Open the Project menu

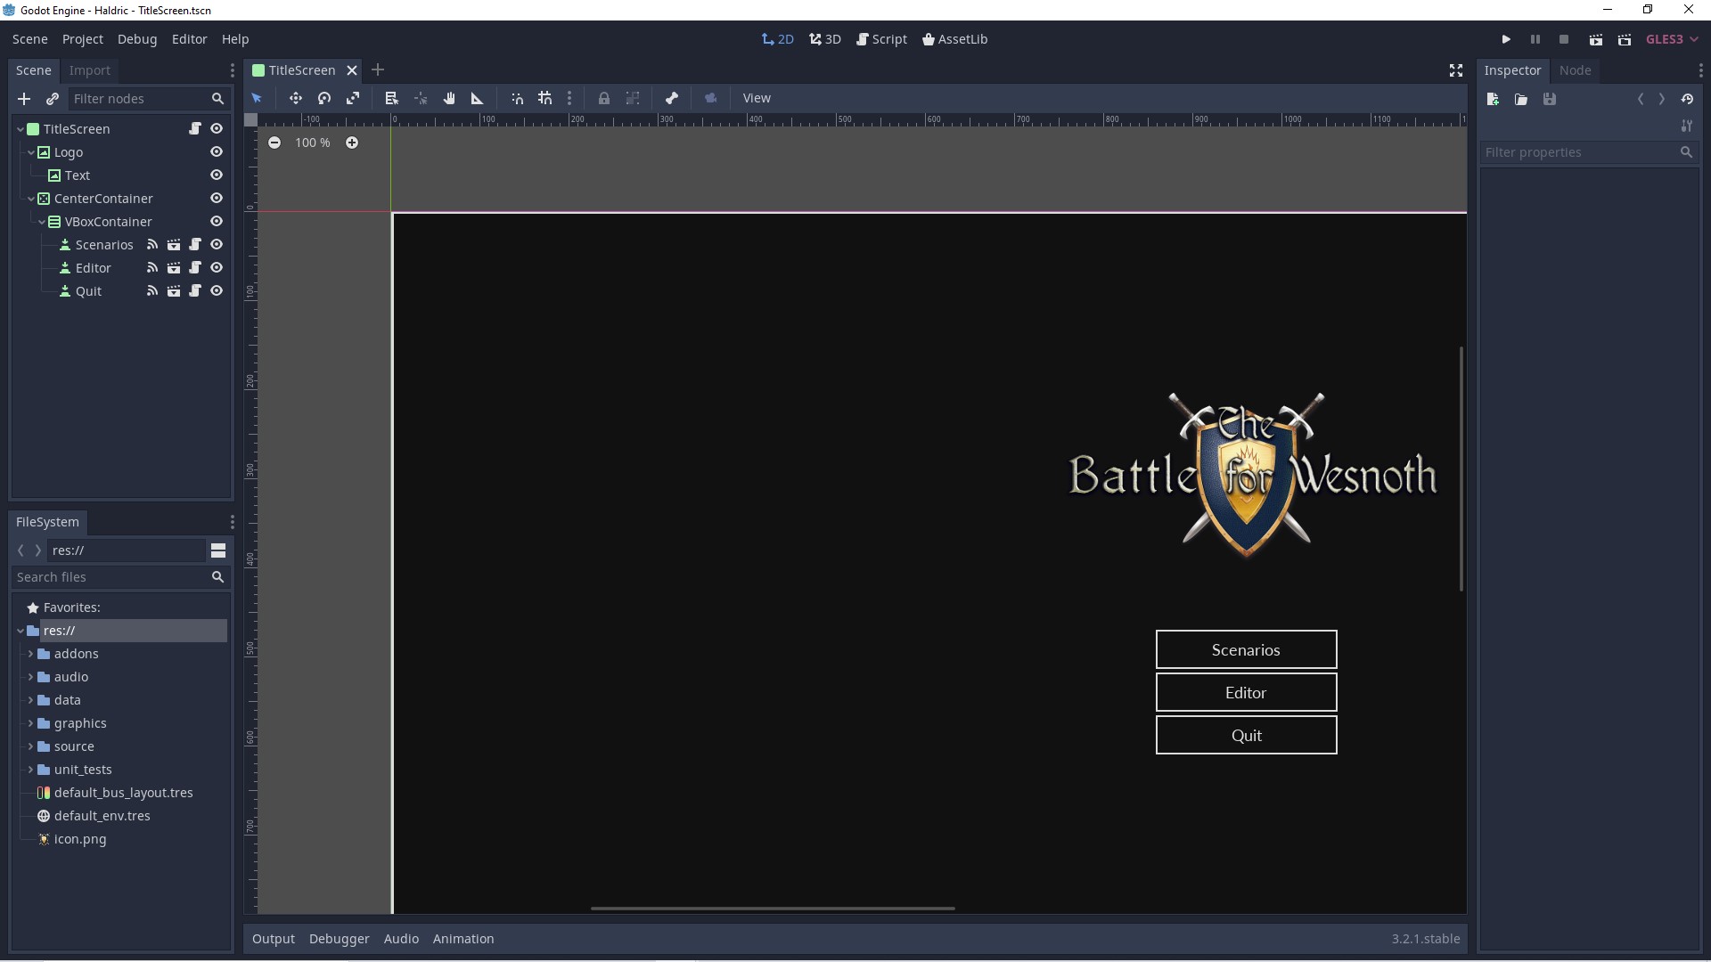point(83,39)
